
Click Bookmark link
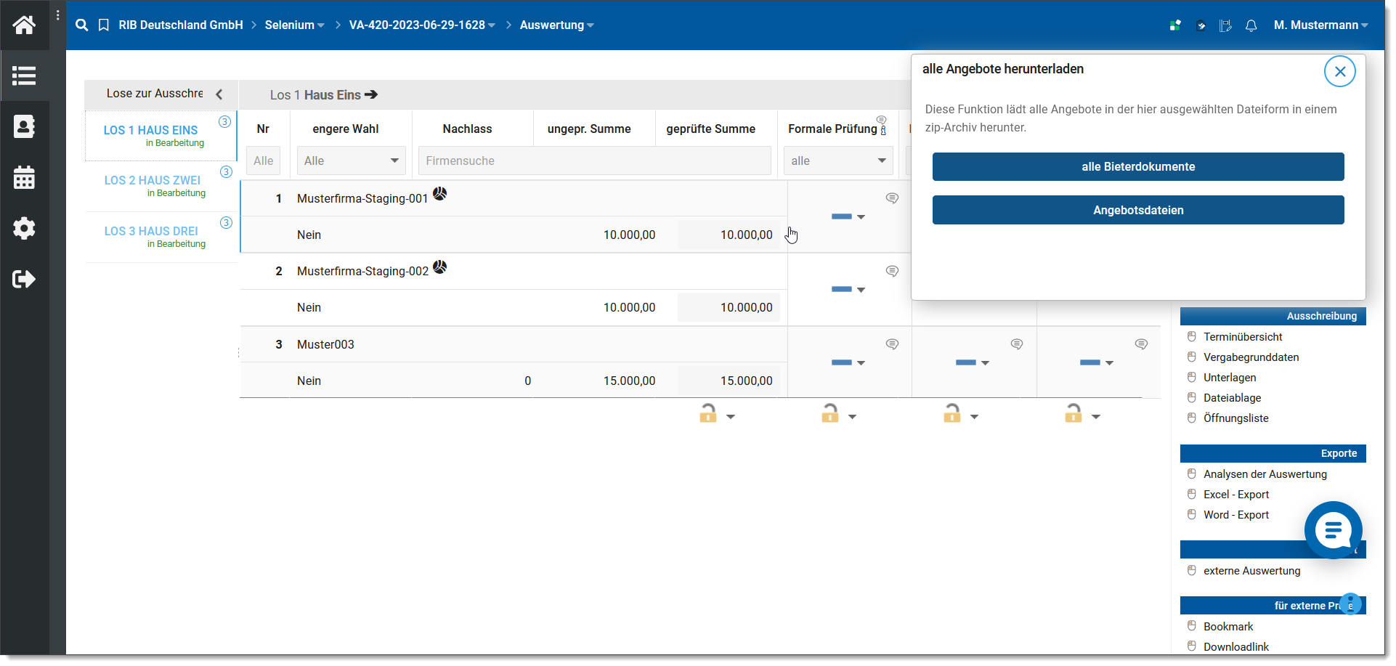[1228, 627]
